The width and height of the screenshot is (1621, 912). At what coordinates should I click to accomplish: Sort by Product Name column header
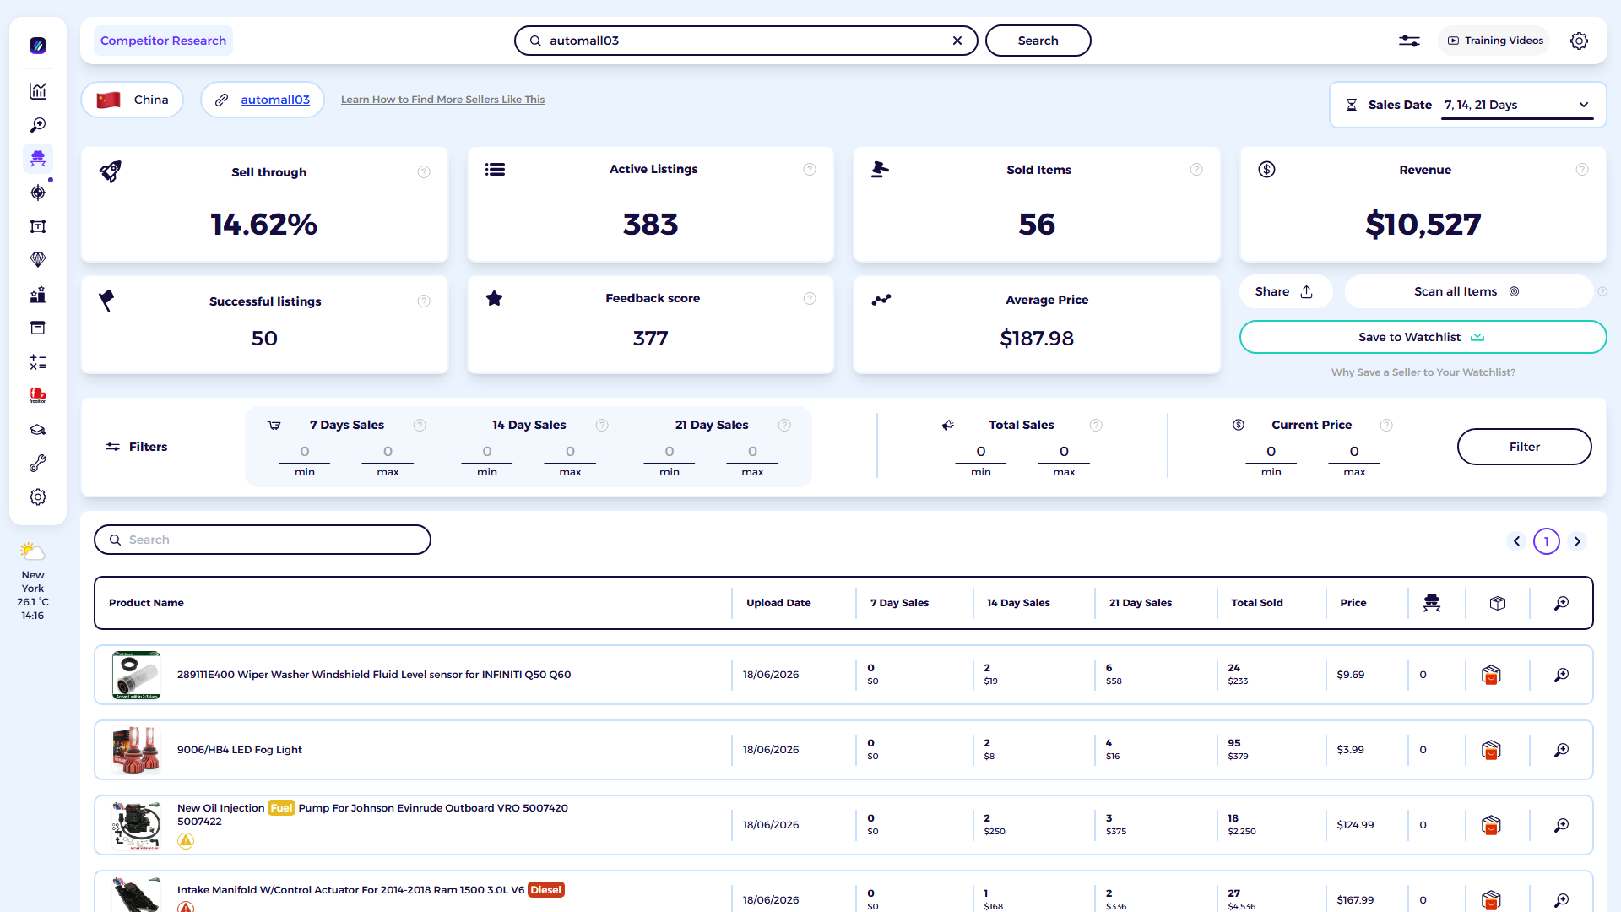coord(146,603)
